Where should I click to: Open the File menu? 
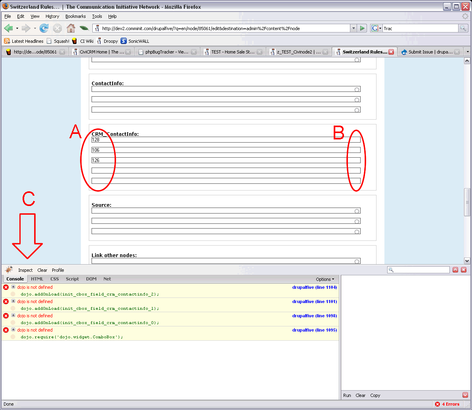click(x=8, y=16)
